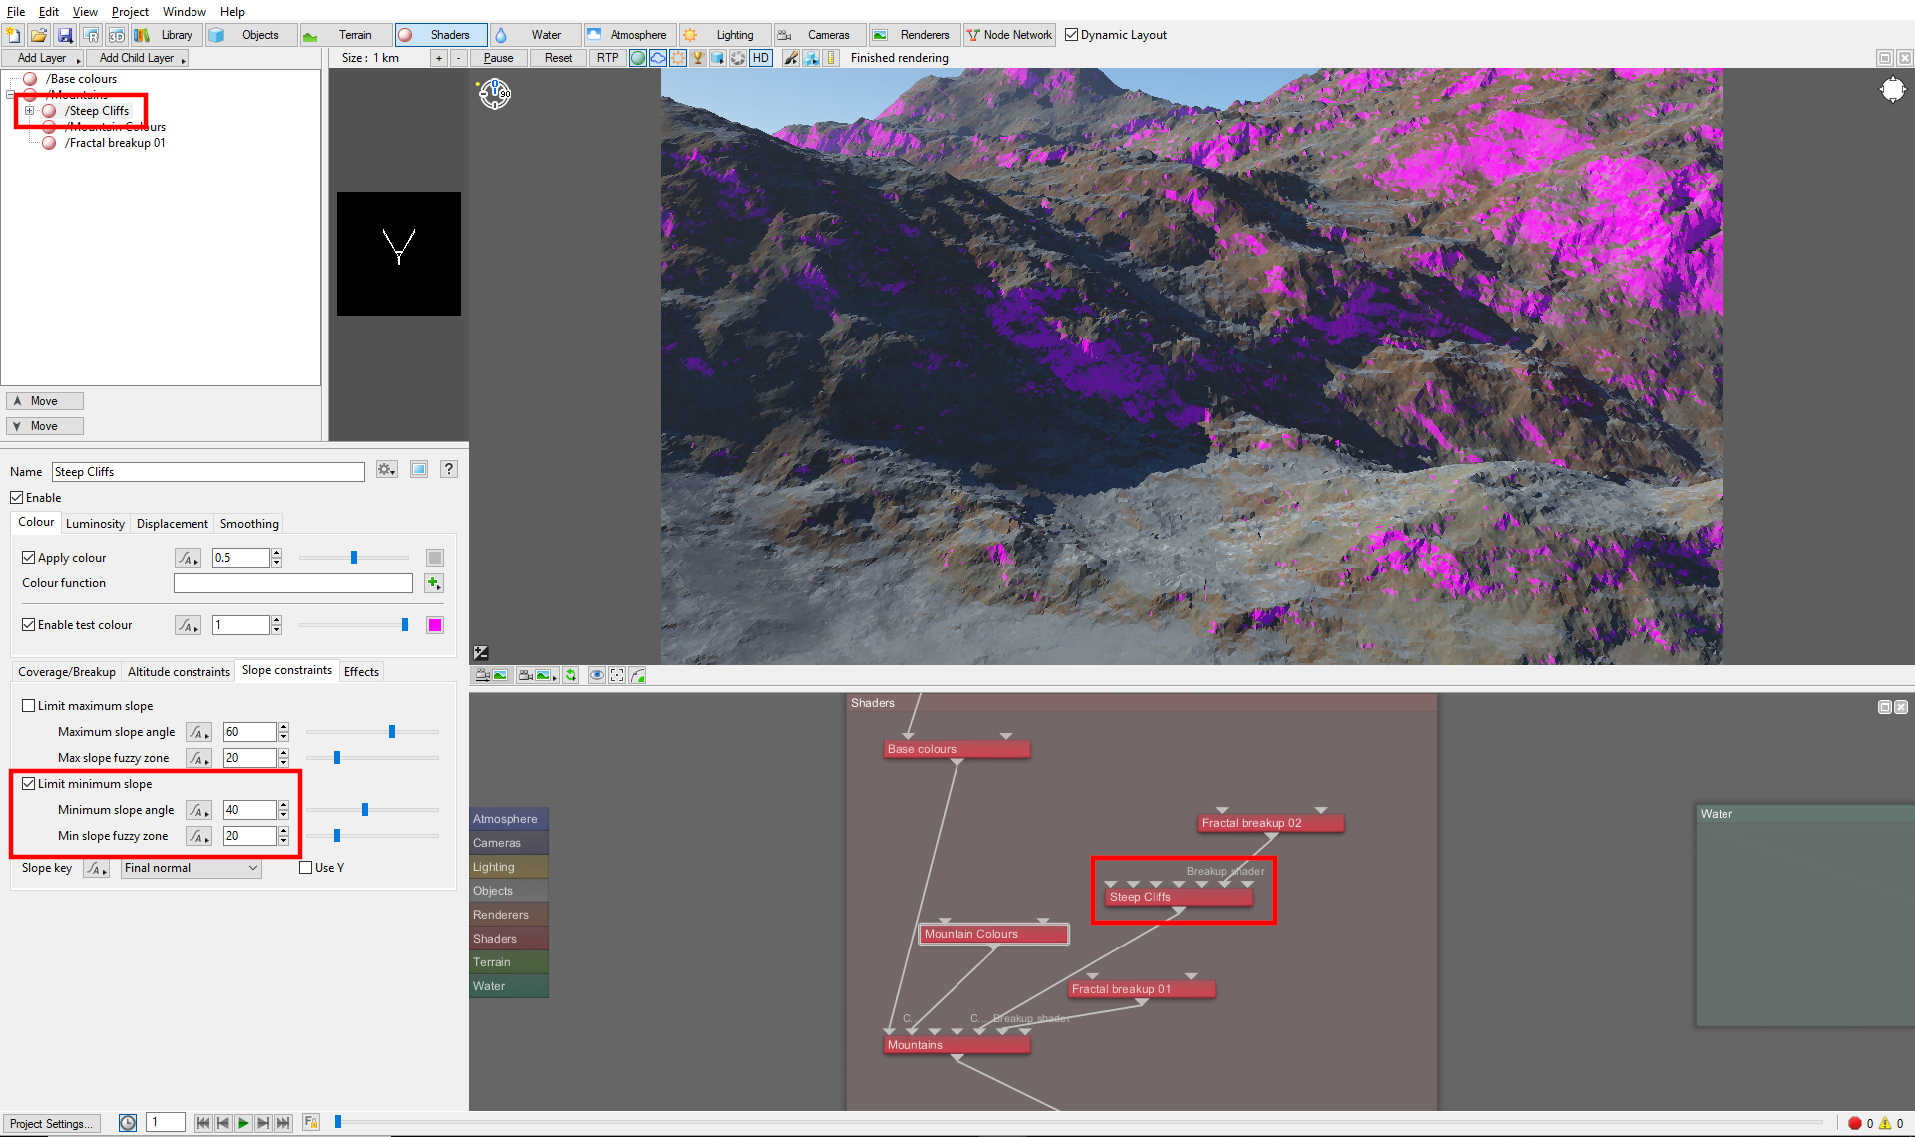The width and height of the screenshot is (1915, 1137).
Task: Open the Effects tab
Action: 361,672
